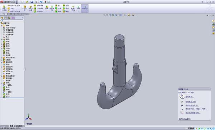Select the Swept Cut tool
215x130 pixels.
point(38,8)
